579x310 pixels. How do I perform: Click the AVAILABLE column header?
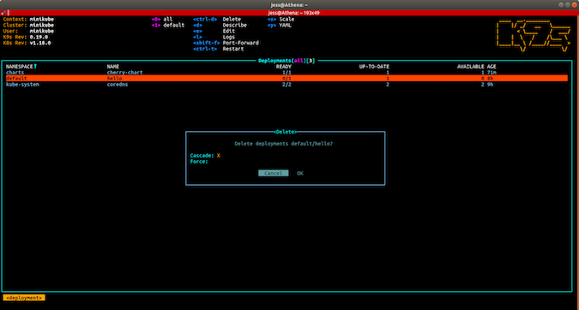point(470,67)
